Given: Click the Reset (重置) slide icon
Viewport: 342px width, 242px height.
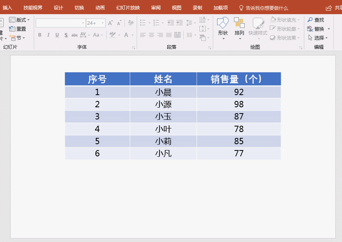Looking at the screenshot, I should click(x=12, y=29).
